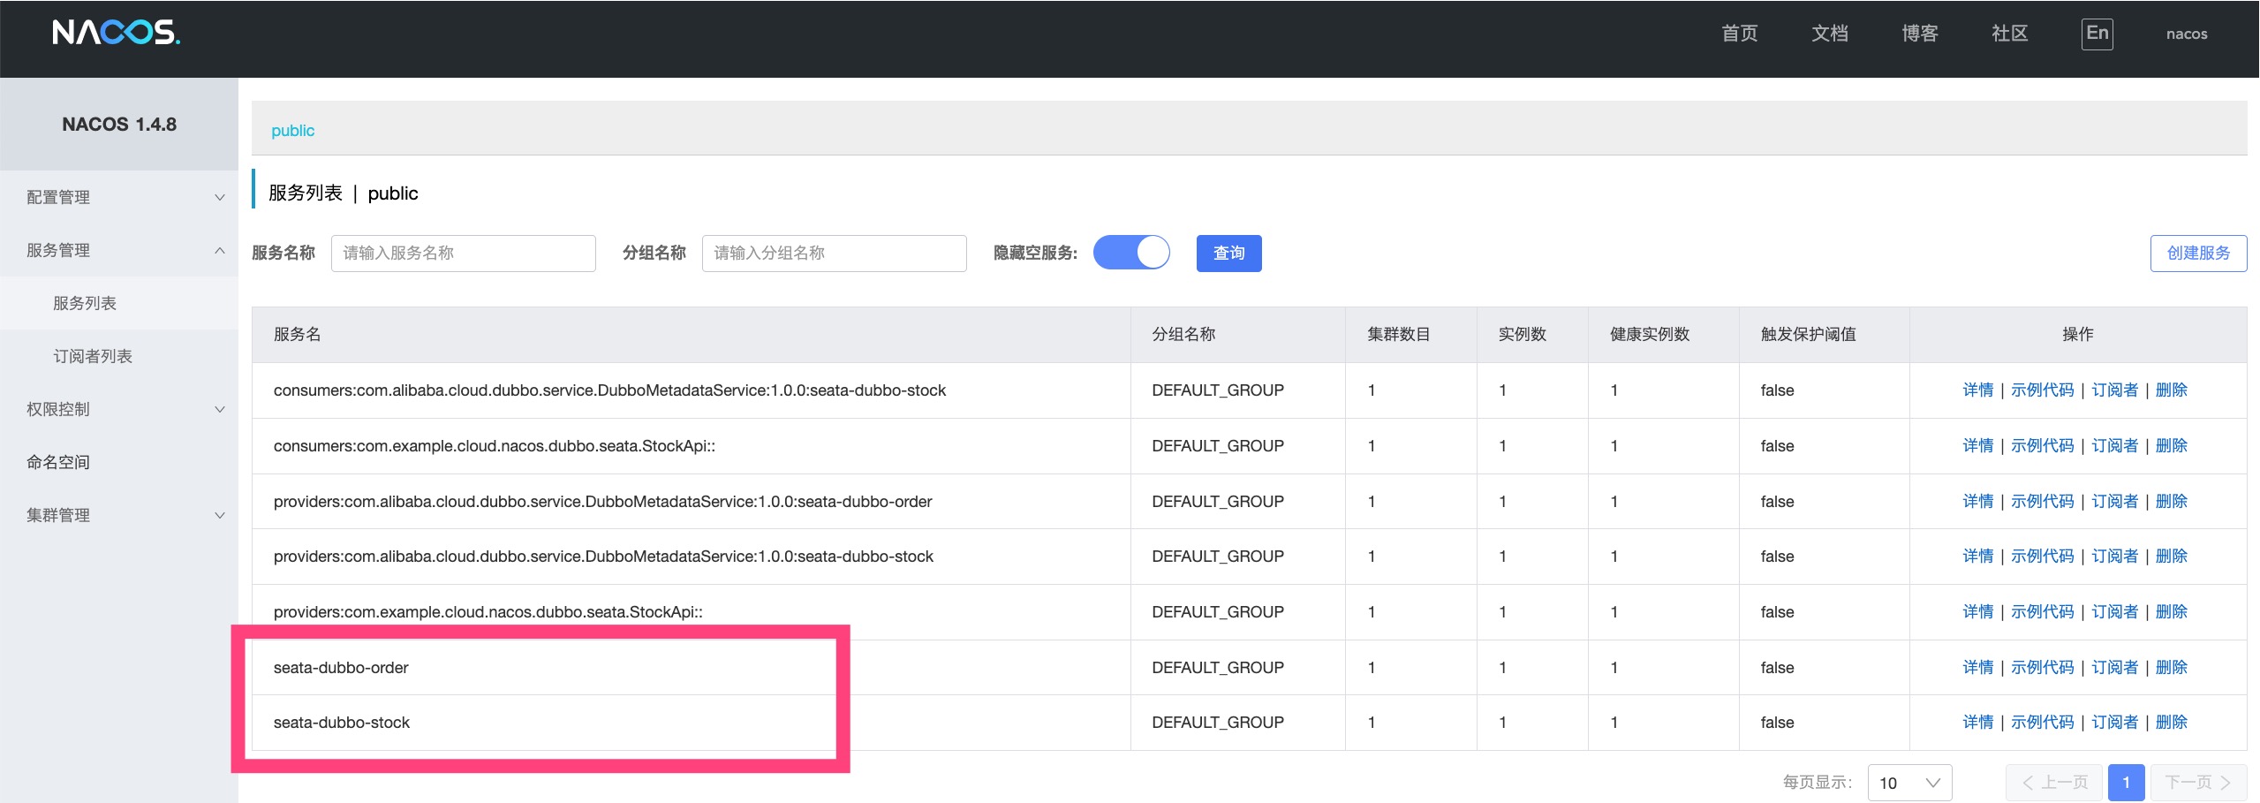Screen dimensions: 2260x803
Task: Click the NACOS 1.4.8 version label
Action: click(x=119, y=124)
